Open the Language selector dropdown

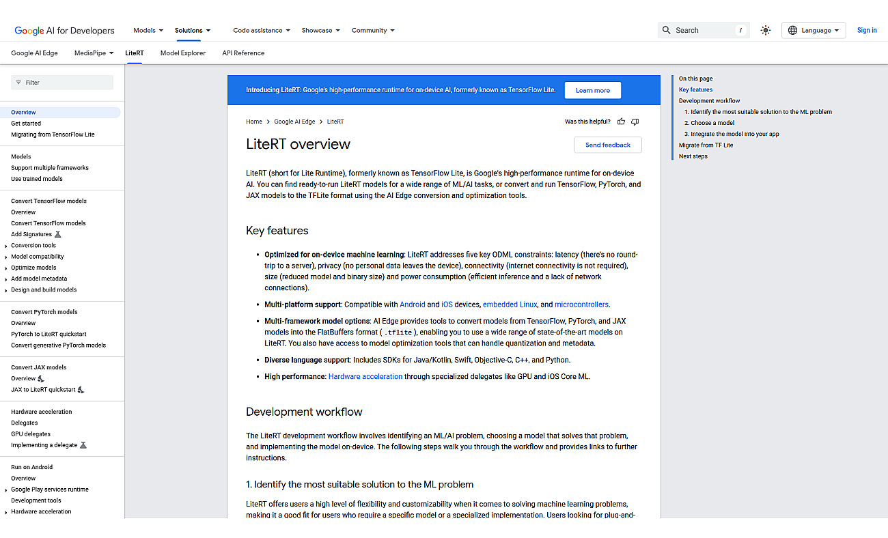[814, 30]
